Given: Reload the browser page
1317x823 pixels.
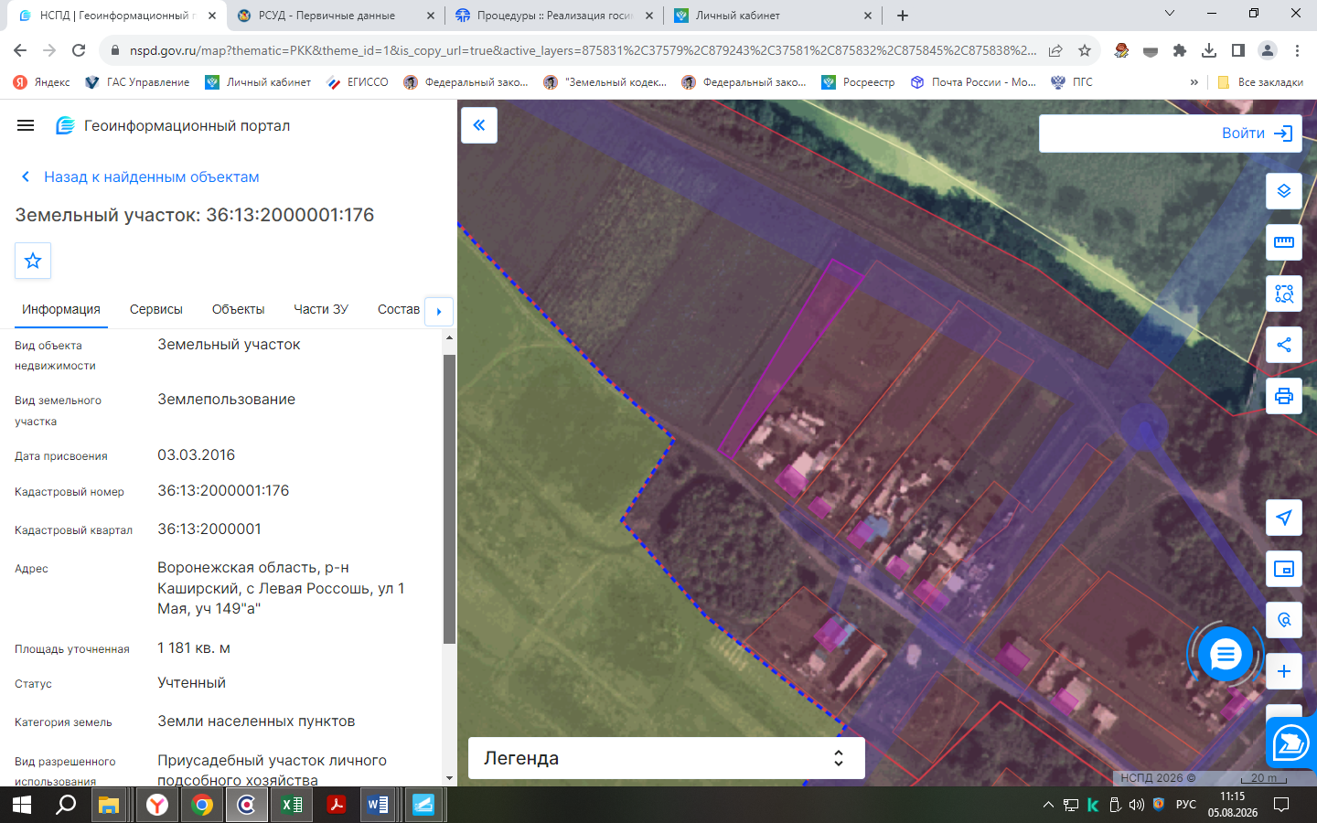Looking at the screenshot, I should pos(79,50).
